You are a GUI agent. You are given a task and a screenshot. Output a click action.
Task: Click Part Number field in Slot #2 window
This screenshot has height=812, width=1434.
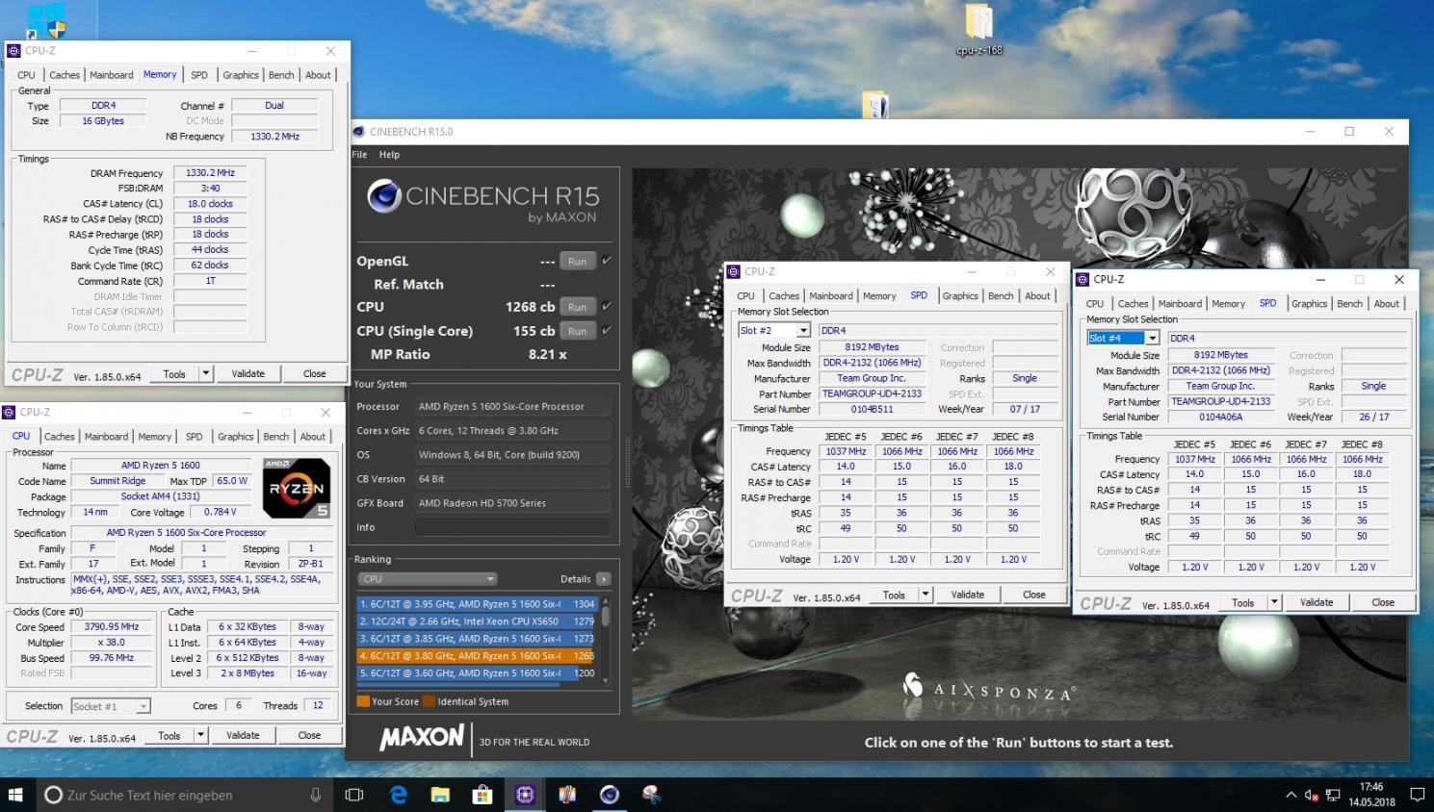(872, 393)
